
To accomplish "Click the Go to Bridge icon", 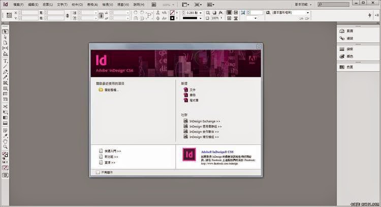I will click(154, 5).
